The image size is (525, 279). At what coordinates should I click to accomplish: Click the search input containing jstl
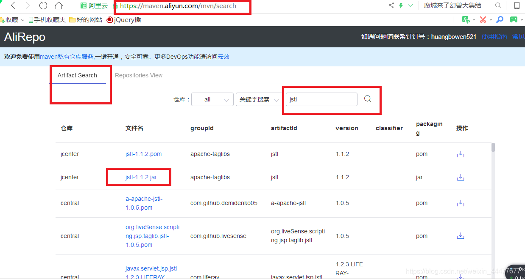click(x=321, y=99)
